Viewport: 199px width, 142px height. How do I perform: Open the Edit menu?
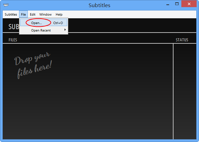[33, 15]
